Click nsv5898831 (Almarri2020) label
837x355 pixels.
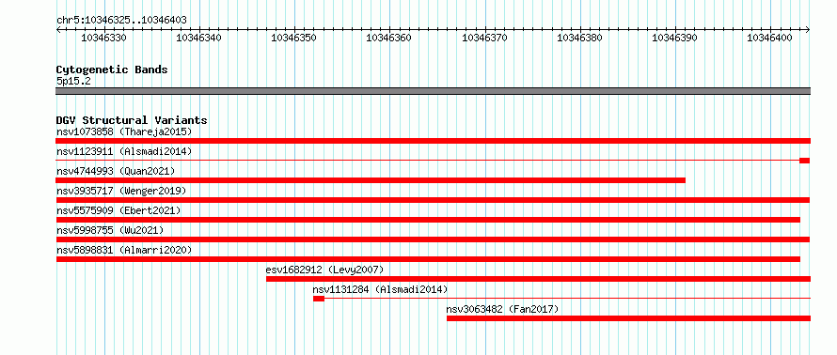[x=124, y=250]
